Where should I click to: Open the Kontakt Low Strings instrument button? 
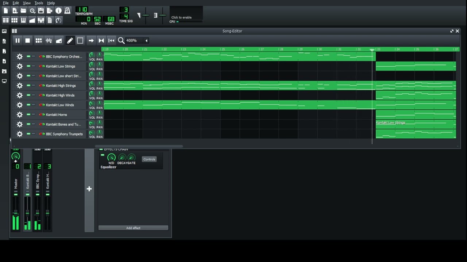[61, 66]
